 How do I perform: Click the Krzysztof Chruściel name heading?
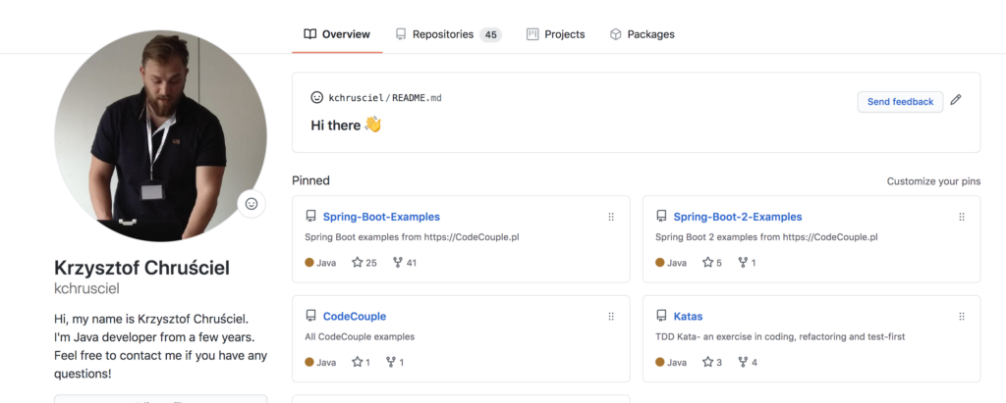click(141, 268)
